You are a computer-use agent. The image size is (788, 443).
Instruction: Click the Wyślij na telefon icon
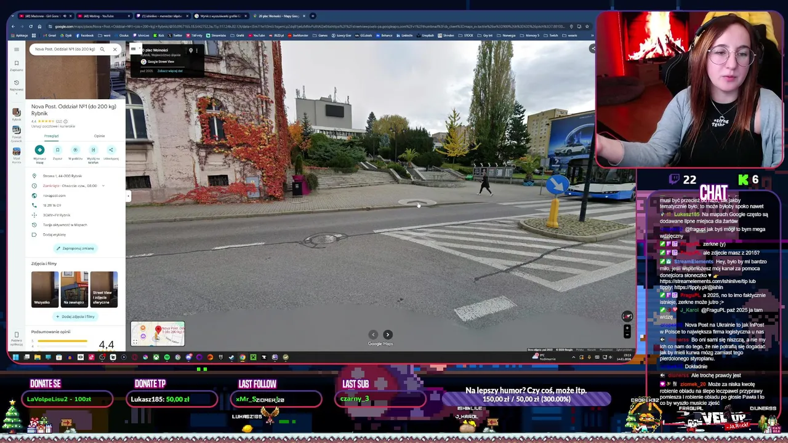pos(93,150)
